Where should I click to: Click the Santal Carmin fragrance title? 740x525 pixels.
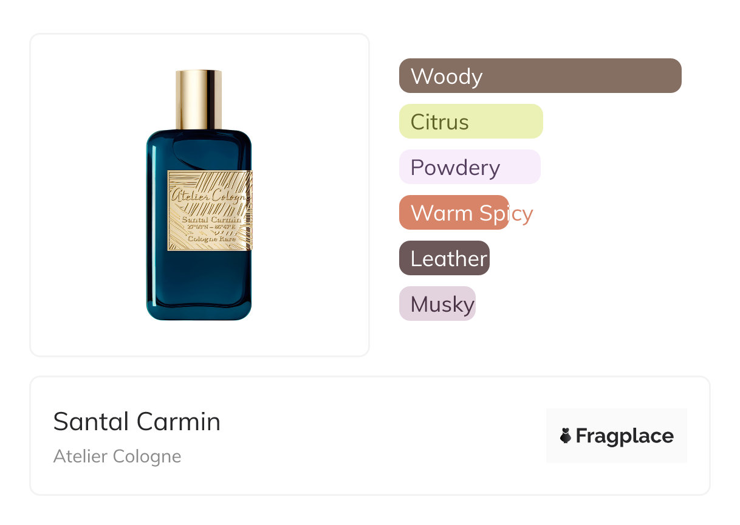(x=137, y=422)
